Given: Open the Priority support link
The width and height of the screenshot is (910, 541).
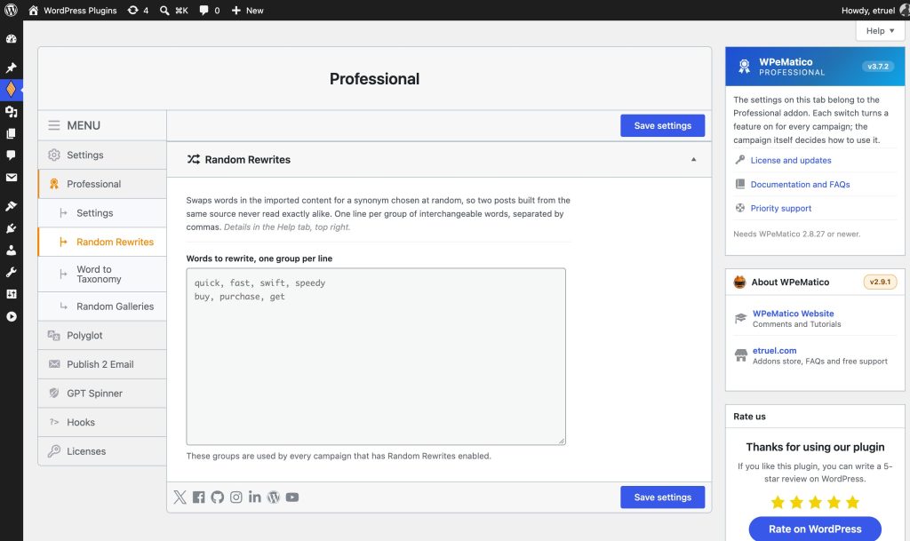Looking at the screenshot, I should [x=781, y=208].
